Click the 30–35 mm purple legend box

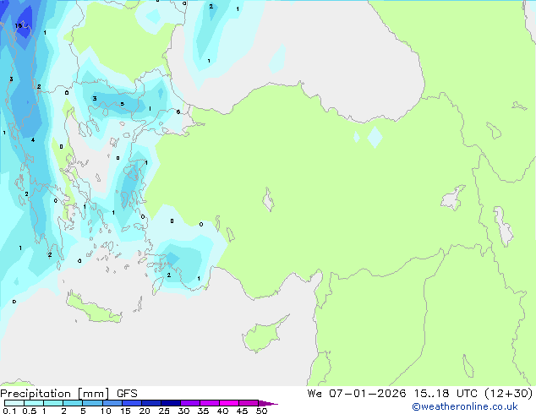pos(190,403)
